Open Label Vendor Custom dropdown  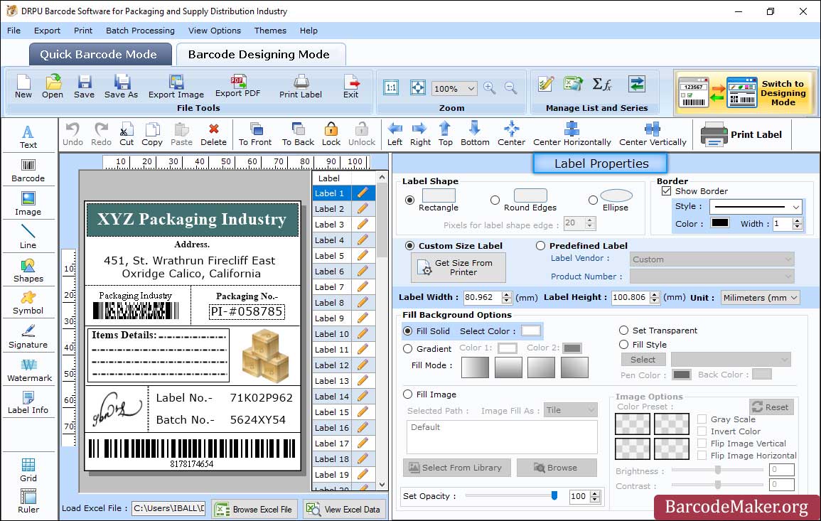pos(712,259)
